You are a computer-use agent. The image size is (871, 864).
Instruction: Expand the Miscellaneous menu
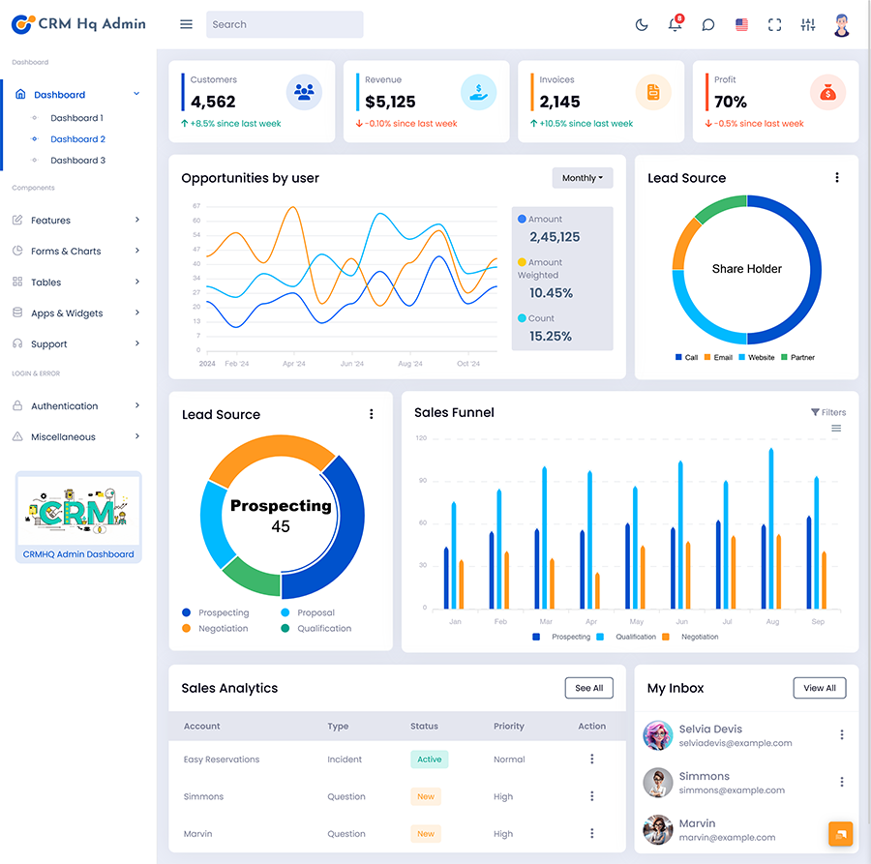point(76,437)
